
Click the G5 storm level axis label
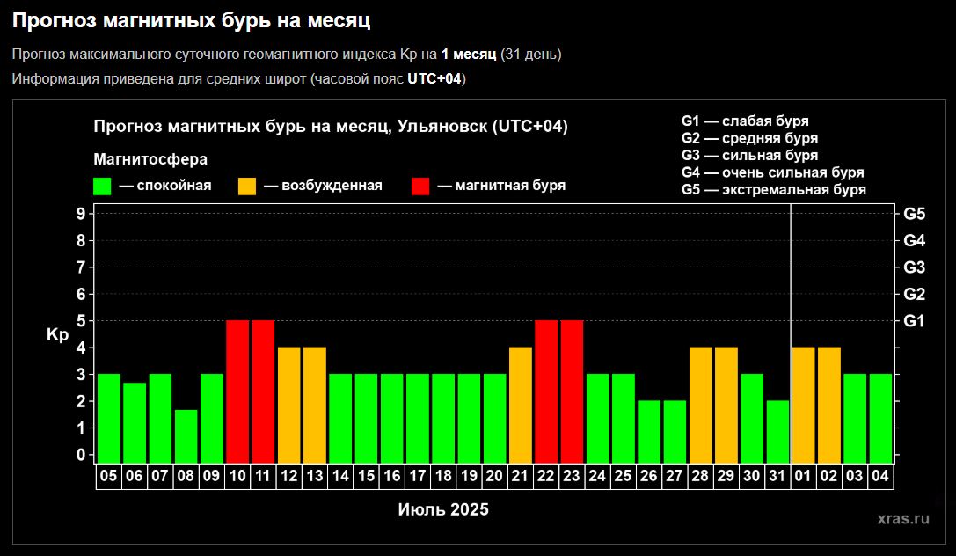tap(915, 213)
